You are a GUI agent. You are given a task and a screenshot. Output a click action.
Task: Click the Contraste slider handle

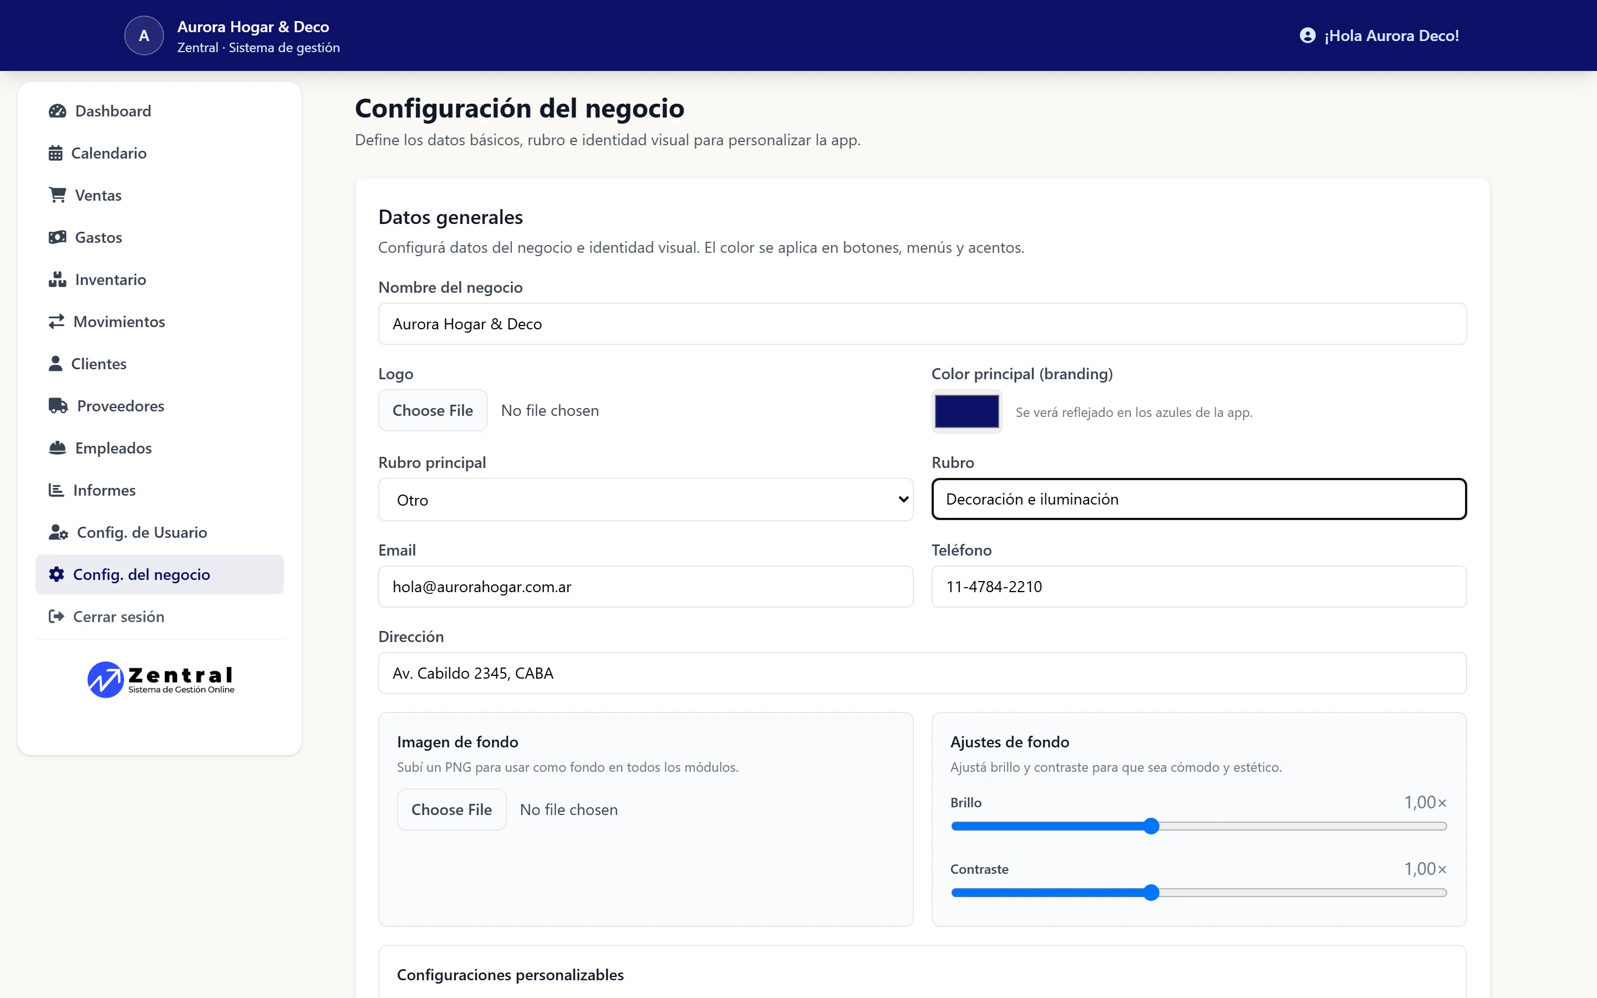pos(1151,893)
